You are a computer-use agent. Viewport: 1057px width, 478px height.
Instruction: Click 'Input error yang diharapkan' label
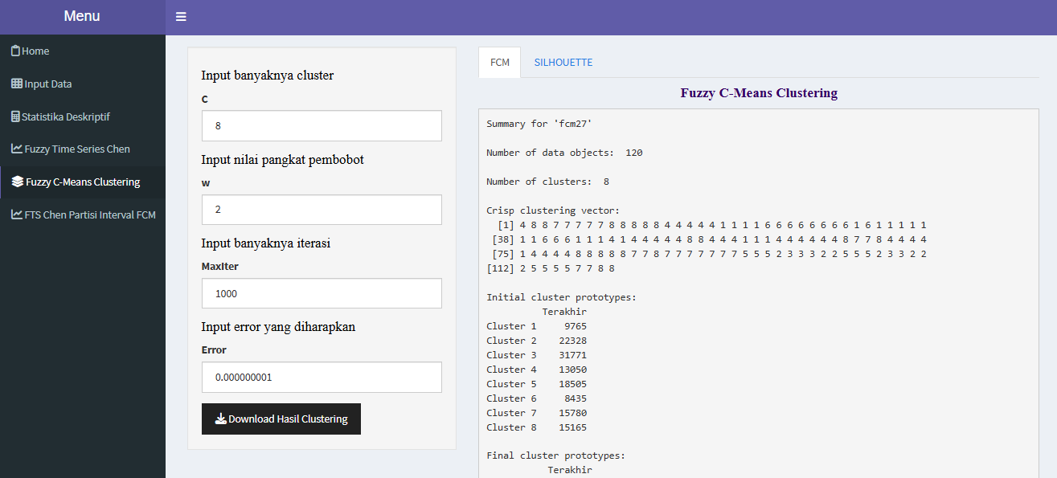[278, 327]
